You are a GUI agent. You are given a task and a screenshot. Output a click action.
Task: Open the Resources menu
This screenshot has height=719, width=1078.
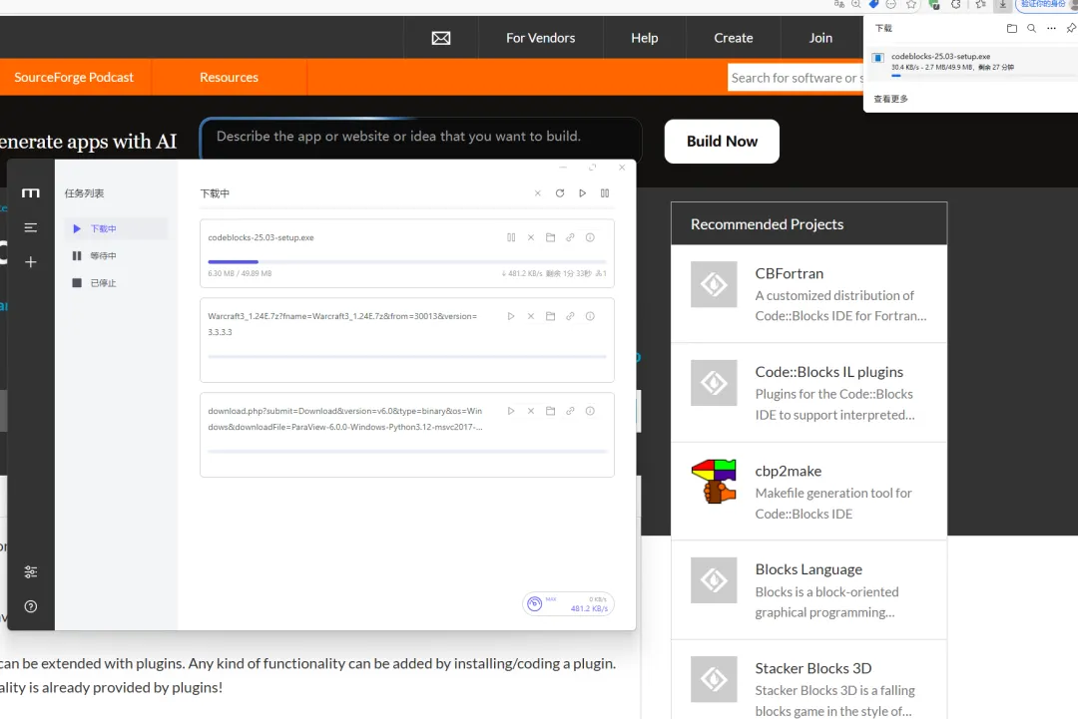[x=229, y=77]
